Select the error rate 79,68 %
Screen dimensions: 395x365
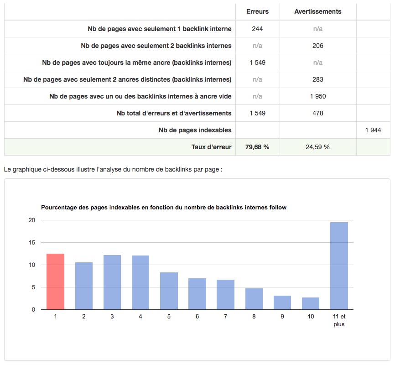click(x=257, y=147)
